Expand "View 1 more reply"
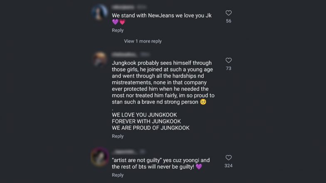 [143, 41]
